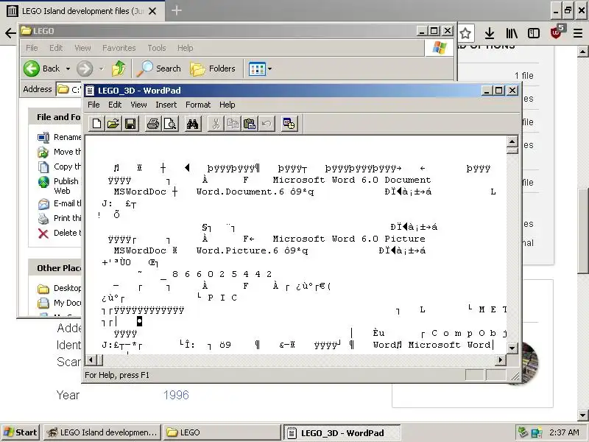Screen dimensions: 589x442
Task: Switch to LEGO Island development taskbar button
Action: point(102,432)
